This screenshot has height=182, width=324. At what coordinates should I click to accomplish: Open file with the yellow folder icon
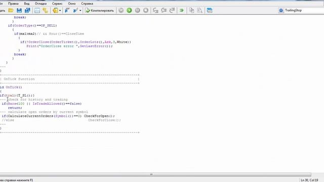11,10
